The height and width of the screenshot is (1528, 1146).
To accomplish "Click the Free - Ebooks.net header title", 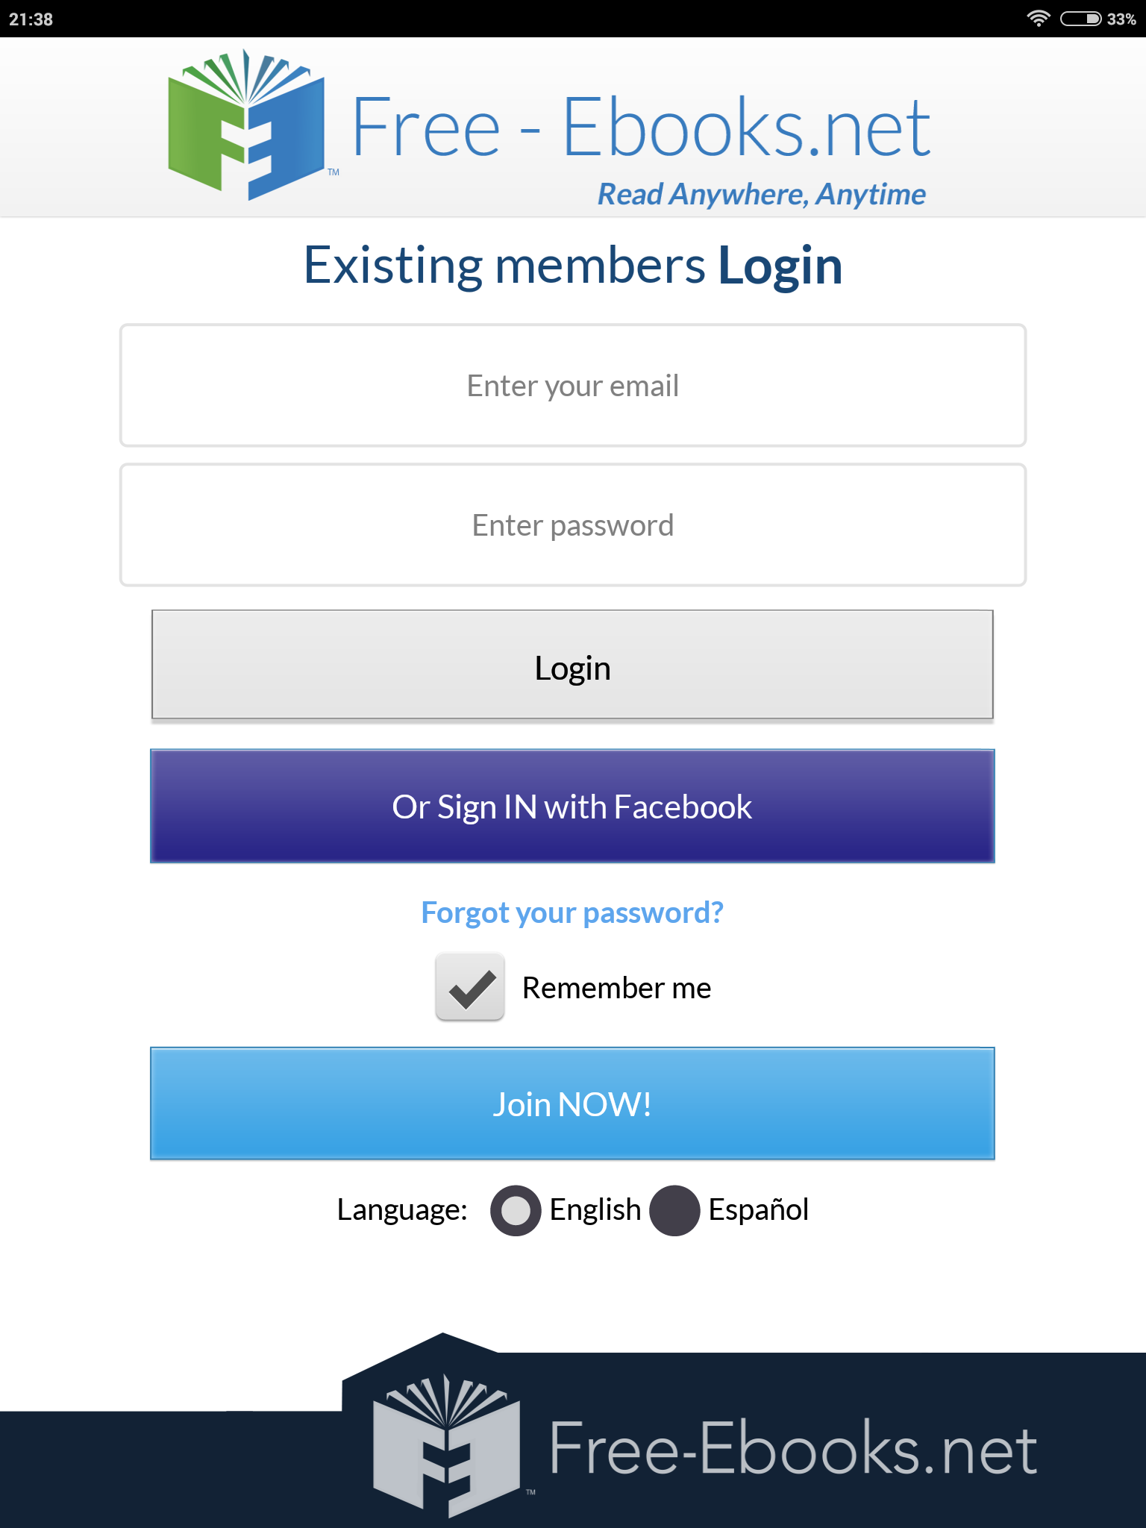I will [641, 128].
